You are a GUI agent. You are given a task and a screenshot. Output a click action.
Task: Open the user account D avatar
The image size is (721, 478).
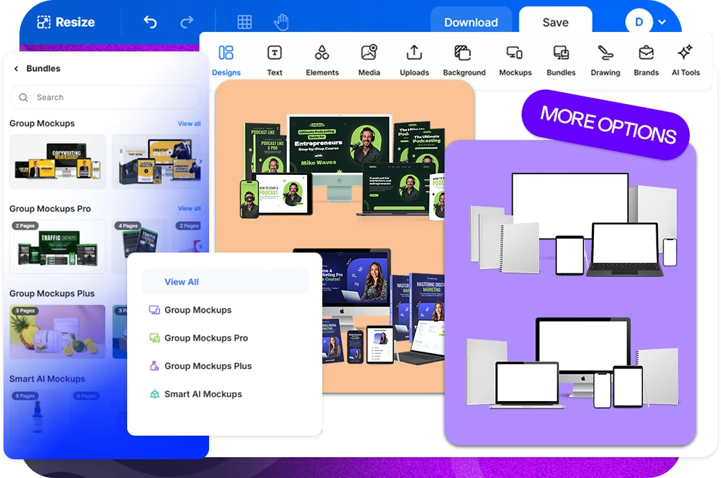[639, 22]
